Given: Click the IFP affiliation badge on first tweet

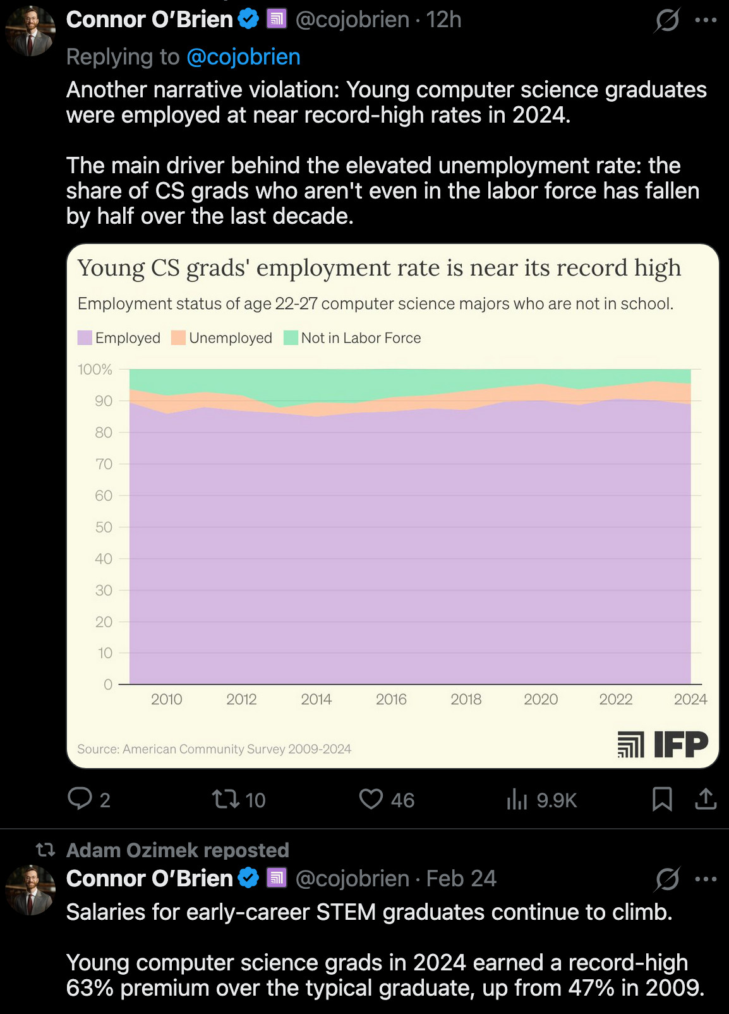Looking at the screenshot, I should 276,20.
